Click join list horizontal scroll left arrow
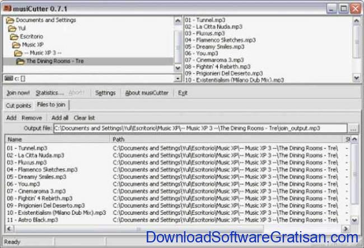The width and height of the screenshot is (364, 248). [9, 229]
